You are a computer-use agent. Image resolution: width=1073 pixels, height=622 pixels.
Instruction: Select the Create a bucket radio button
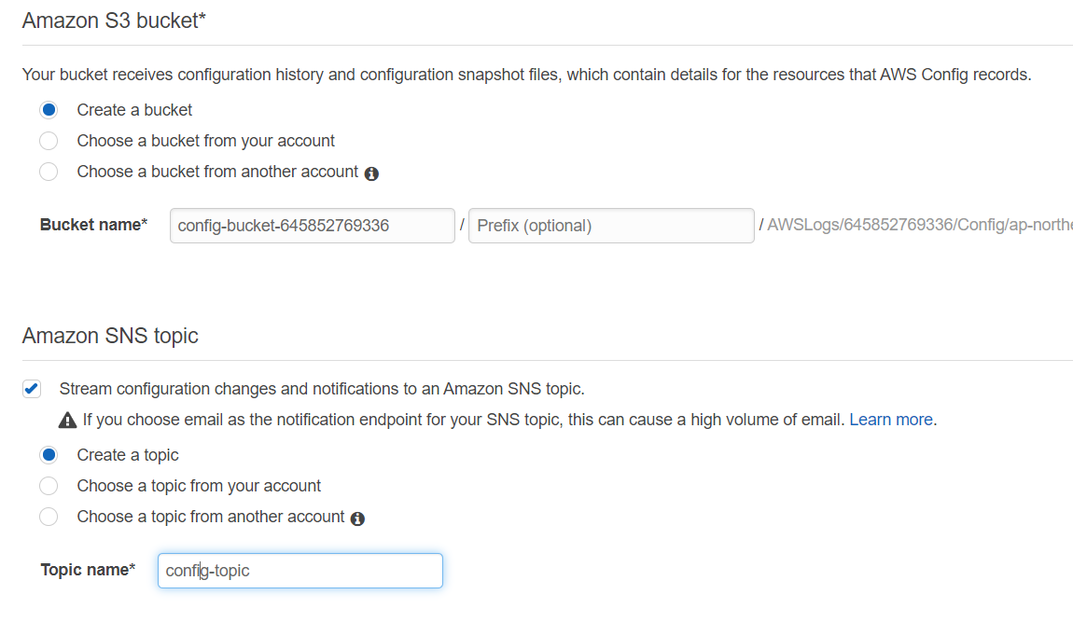[49, 110]
